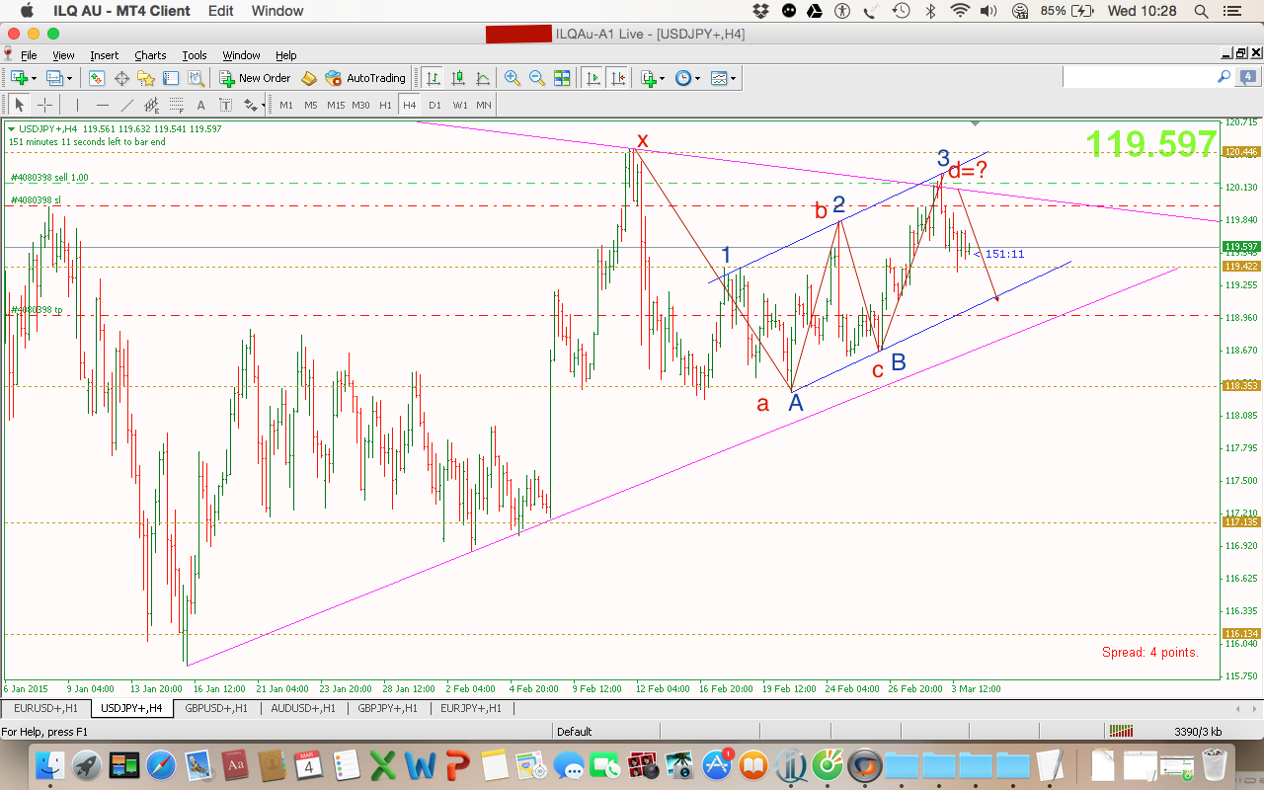The width and height of the screenshot is (1264, 790).
Task: Tile the chart windows
Action: tap(563, 78)
